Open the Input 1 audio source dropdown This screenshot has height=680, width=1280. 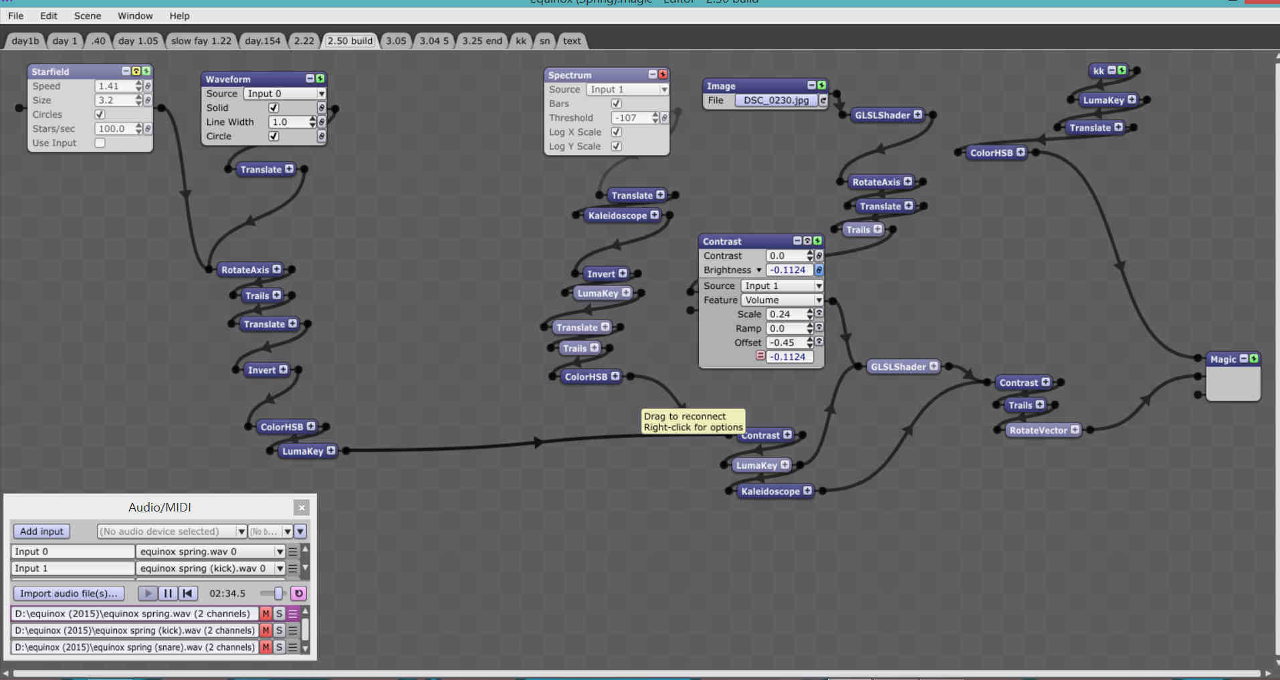211,568
